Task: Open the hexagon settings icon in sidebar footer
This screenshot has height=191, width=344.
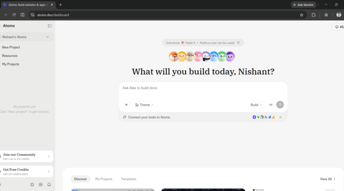Action: point(40,185)
